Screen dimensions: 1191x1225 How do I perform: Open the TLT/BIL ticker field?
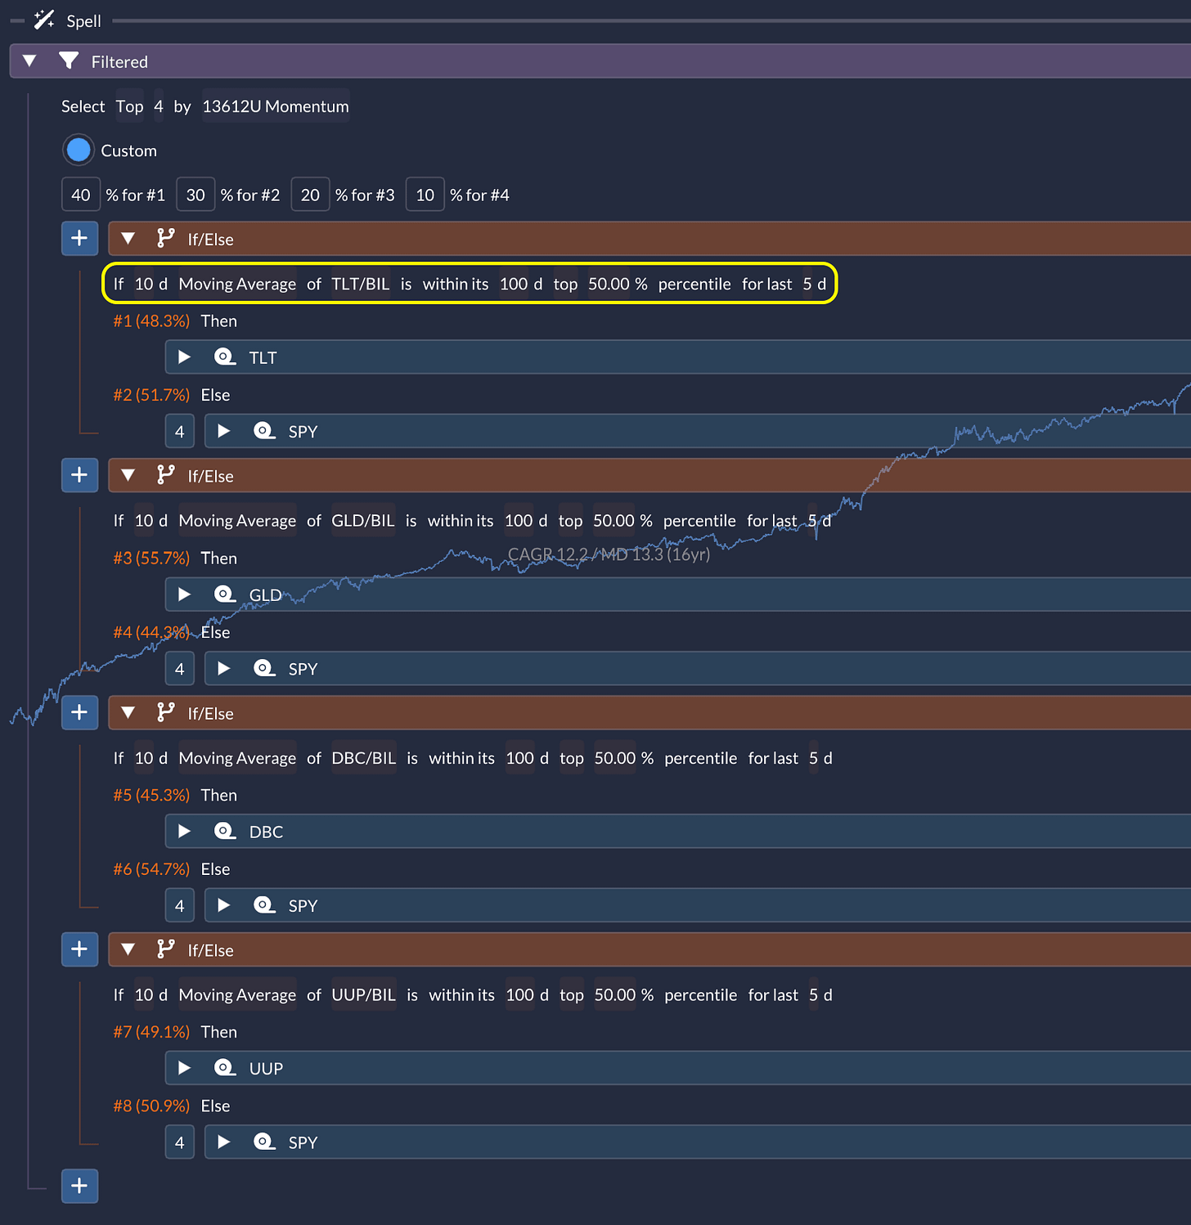[x=361, y=284]
